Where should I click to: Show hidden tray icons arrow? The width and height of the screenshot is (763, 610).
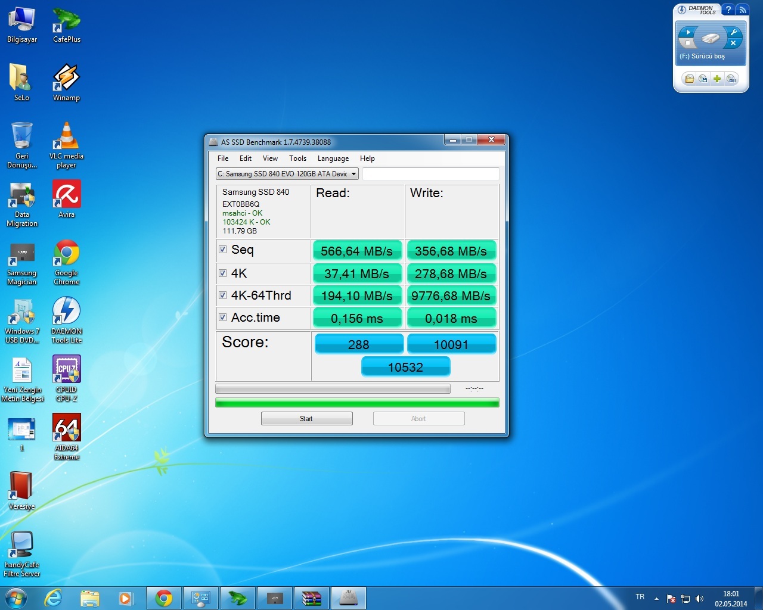tap(656, 599)
